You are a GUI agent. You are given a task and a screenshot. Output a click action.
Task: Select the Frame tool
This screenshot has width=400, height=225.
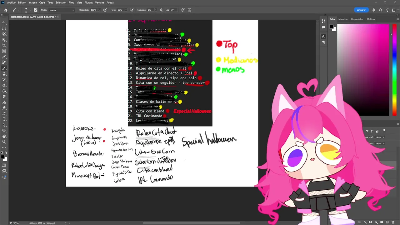point(4,51)
